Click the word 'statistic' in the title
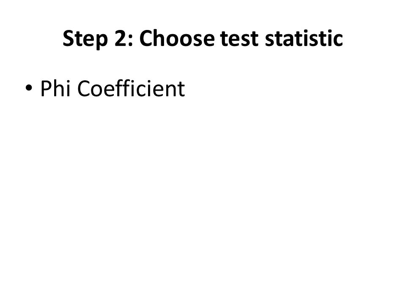 pos(304,38)
